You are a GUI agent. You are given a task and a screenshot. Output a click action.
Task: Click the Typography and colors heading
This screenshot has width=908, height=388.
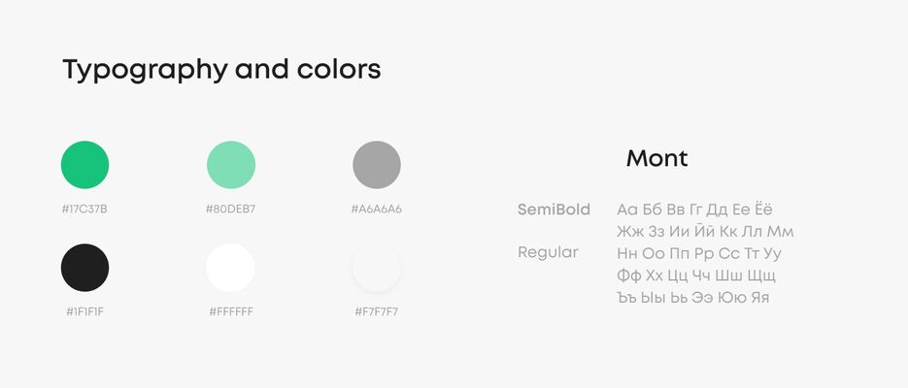(x=221, y=70)
